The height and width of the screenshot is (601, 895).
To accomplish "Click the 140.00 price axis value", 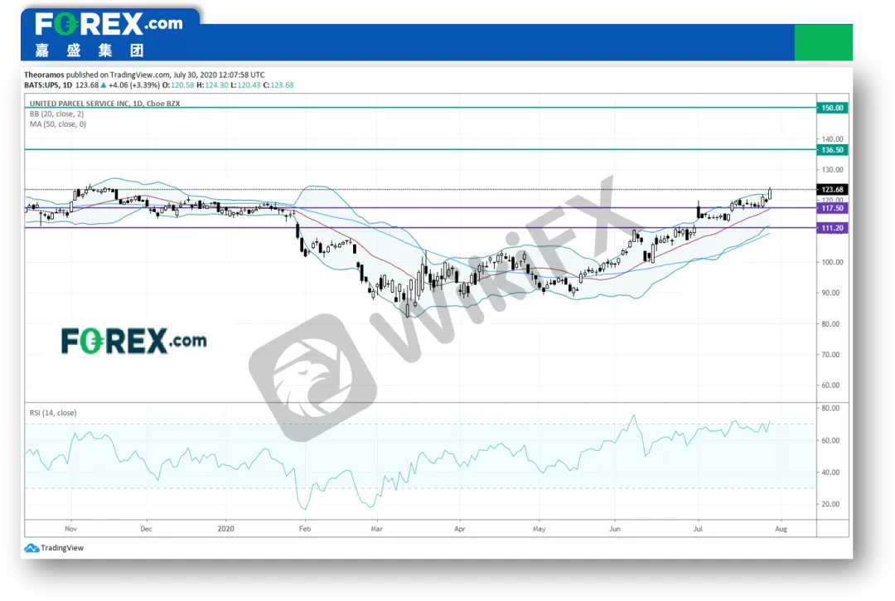I will (x=832, y=139).
